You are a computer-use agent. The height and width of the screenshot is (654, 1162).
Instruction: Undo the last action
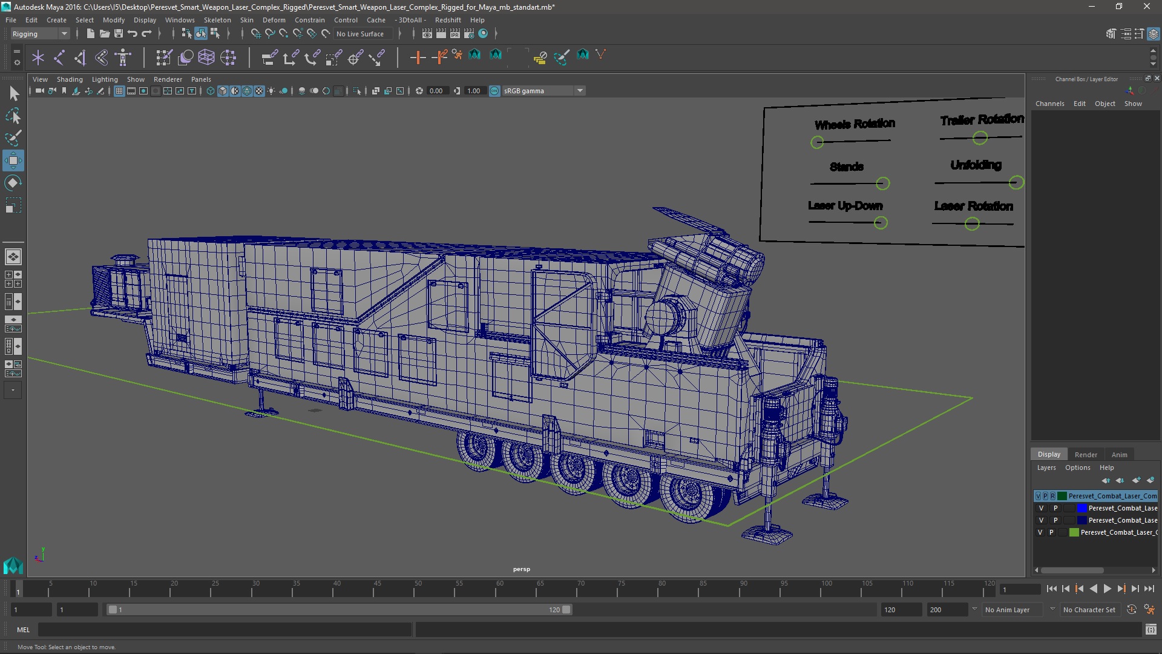coord(133,34)
